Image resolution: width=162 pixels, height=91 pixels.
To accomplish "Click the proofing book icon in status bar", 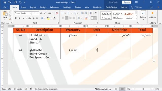I will [x=26, y=89].
